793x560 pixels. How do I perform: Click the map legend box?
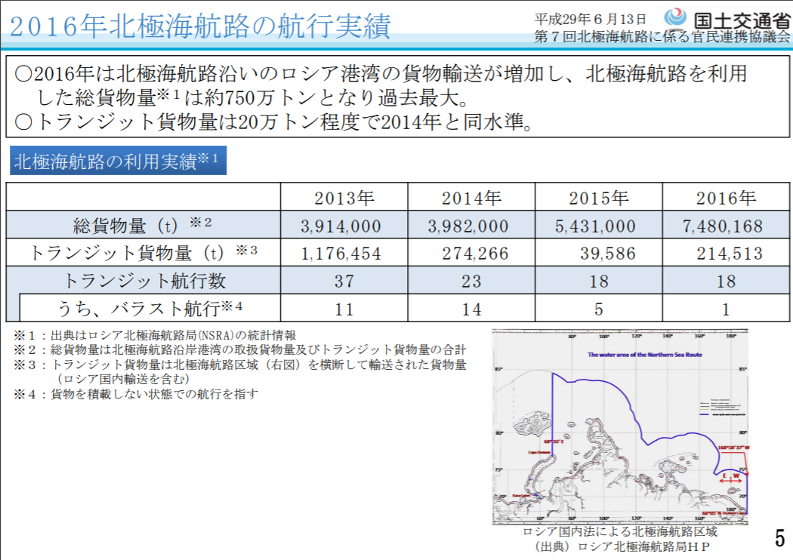[x=722, y=408]
